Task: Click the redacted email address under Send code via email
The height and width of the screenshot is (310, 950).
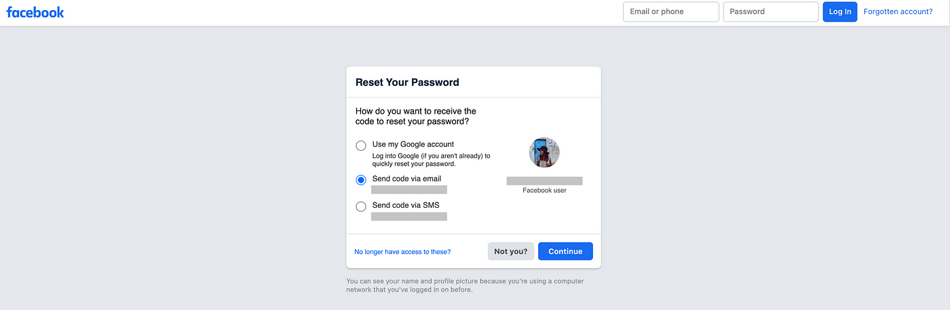Action: pos(409,190)
